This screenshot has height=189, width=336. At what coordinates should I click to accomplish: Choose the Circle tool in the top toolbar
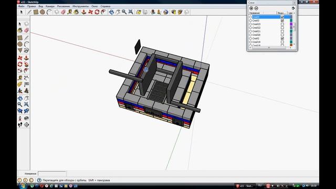43,12
